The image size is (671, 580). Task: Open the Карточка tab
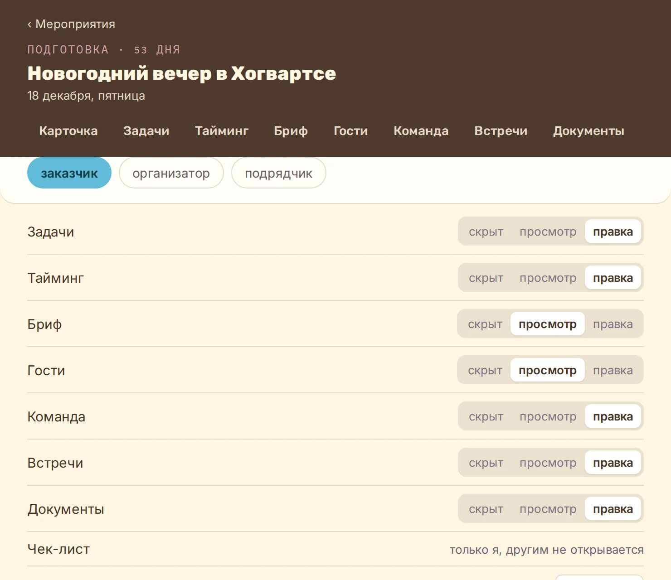(68, 131)
